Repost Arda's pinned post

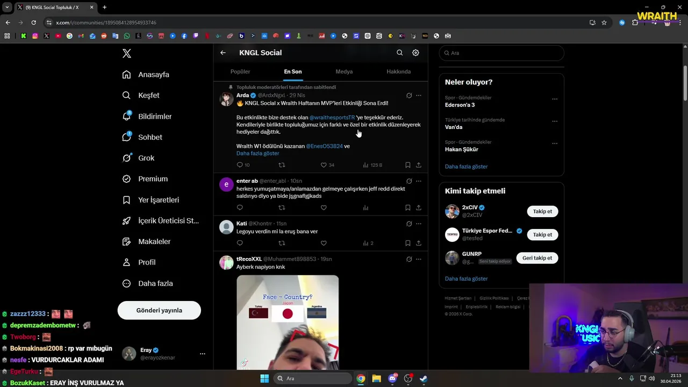click(x=282, y=165)
